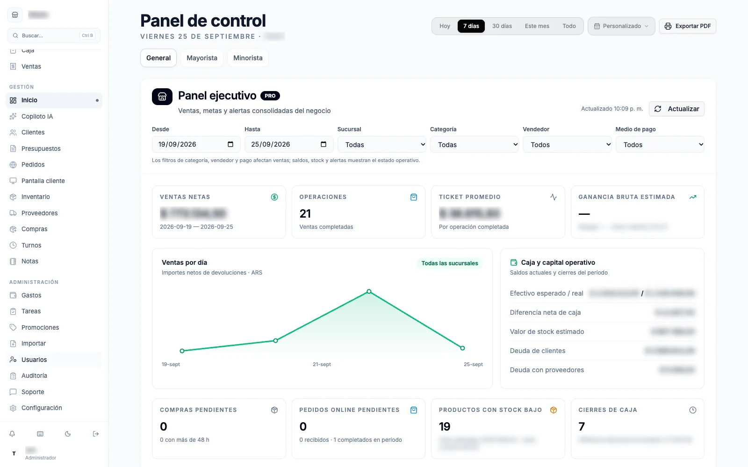Select the 30 días range
The height and width of the screenshot is (467, 748).
[502, 26]
